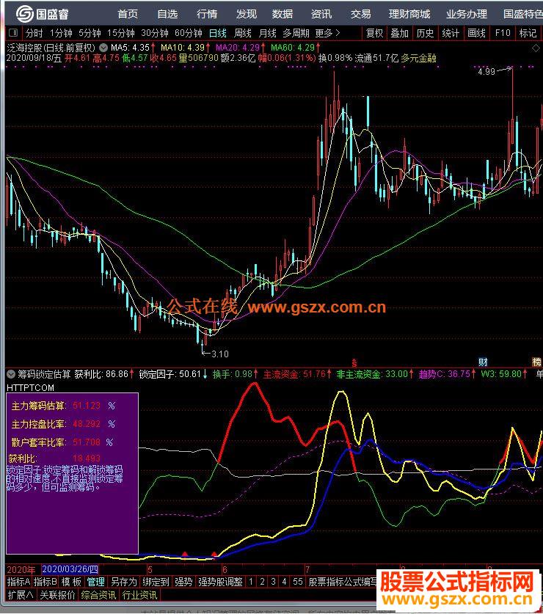Open the 关联报价 tab
The width and height of the screenshot is (543, 614).
click(57, 595)
